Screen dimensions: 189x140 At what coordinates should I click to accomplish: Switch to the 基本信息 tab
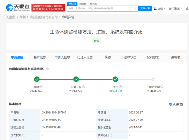40,57
